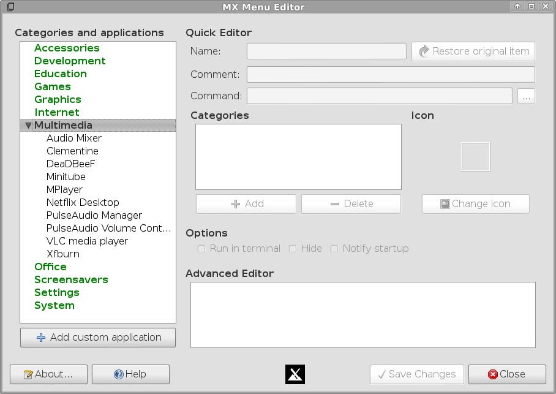Click the Name input field
The image size is (556, 394).
click(x=326, y=51)
